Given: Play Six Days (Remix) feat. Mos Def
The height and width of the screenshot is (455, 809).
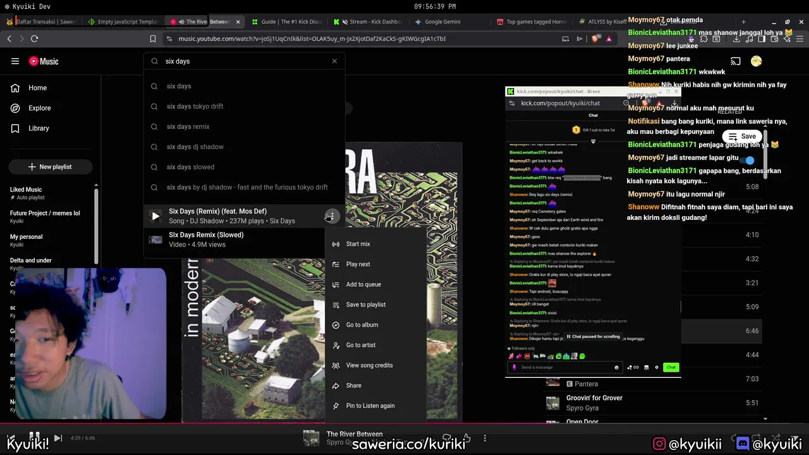Looking at the screenshot, I should pyautogui.click(x=155, y=216).
